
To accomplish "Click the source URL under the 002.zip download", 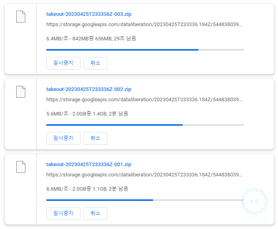I will (144, 100).
